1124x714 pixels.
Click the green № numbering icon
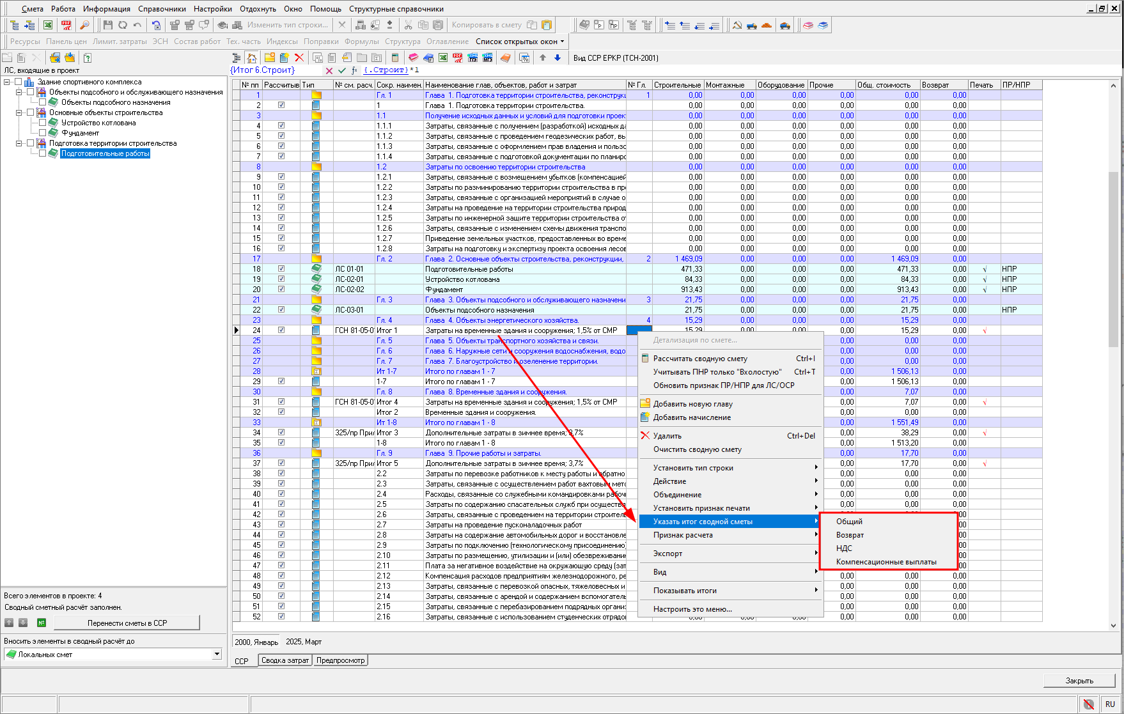42,623
